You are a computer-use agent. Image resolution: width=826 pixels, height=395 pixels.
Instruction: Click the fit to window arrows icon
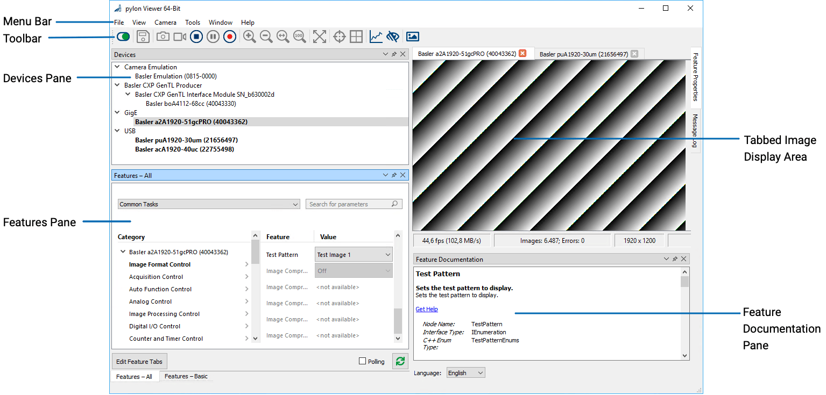coord(320,37)
